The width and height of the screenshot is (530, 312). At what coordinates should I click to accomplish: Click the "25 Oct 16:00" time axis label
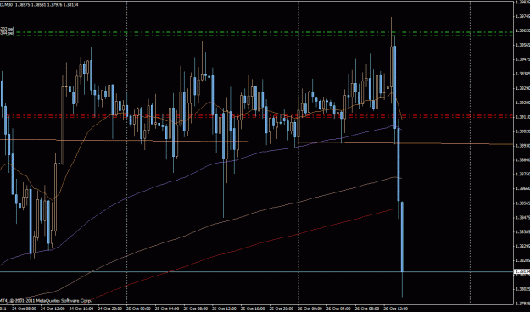coord(253,309)
